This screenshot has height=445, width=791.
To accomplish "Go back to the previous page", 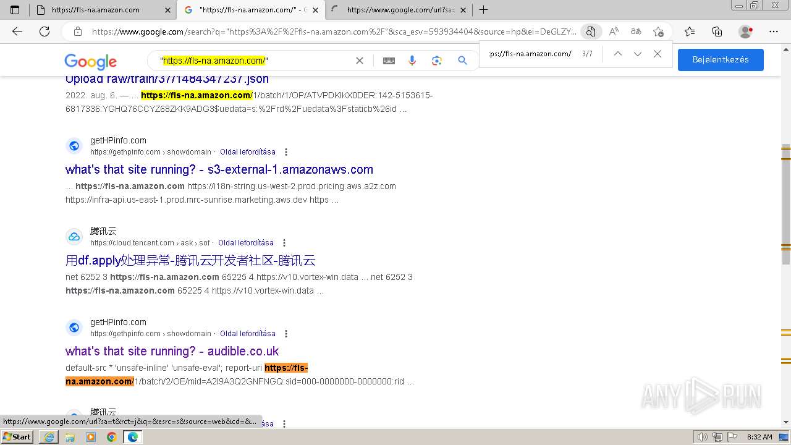I will 17,32.
